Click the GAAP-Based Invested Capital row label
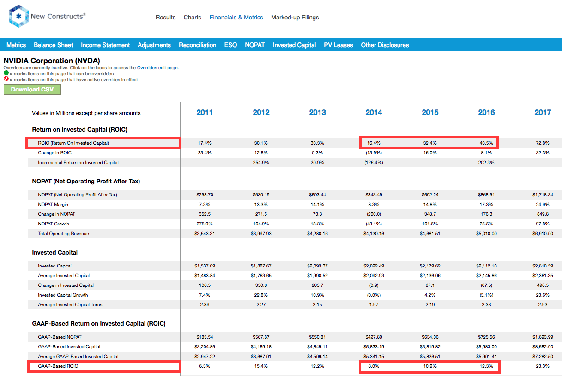 (69, 347)
